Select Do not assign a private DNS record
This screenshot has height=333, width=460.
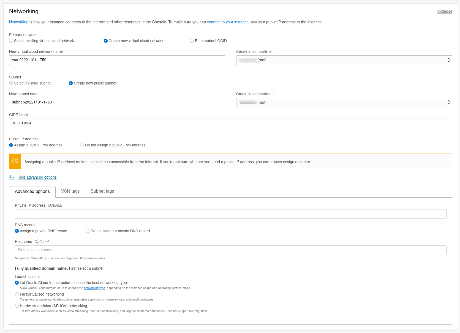pyautogui.click(x=88, y=231)
